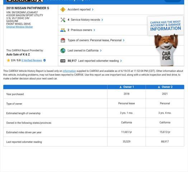Click the 11,661/yr miles cell
Screen dimensions: 188x172
click(127, 132)
